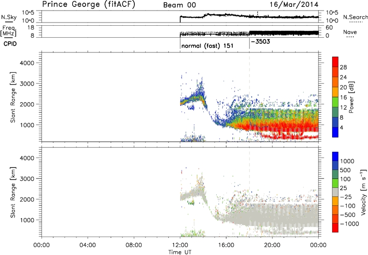Pick the light green segment of power colorbar
368x255 pixels.
tap(335, 102)
